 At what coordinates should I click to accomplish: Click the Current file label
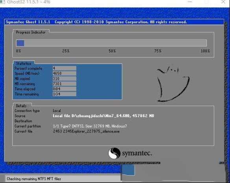(x=24, y=131)
